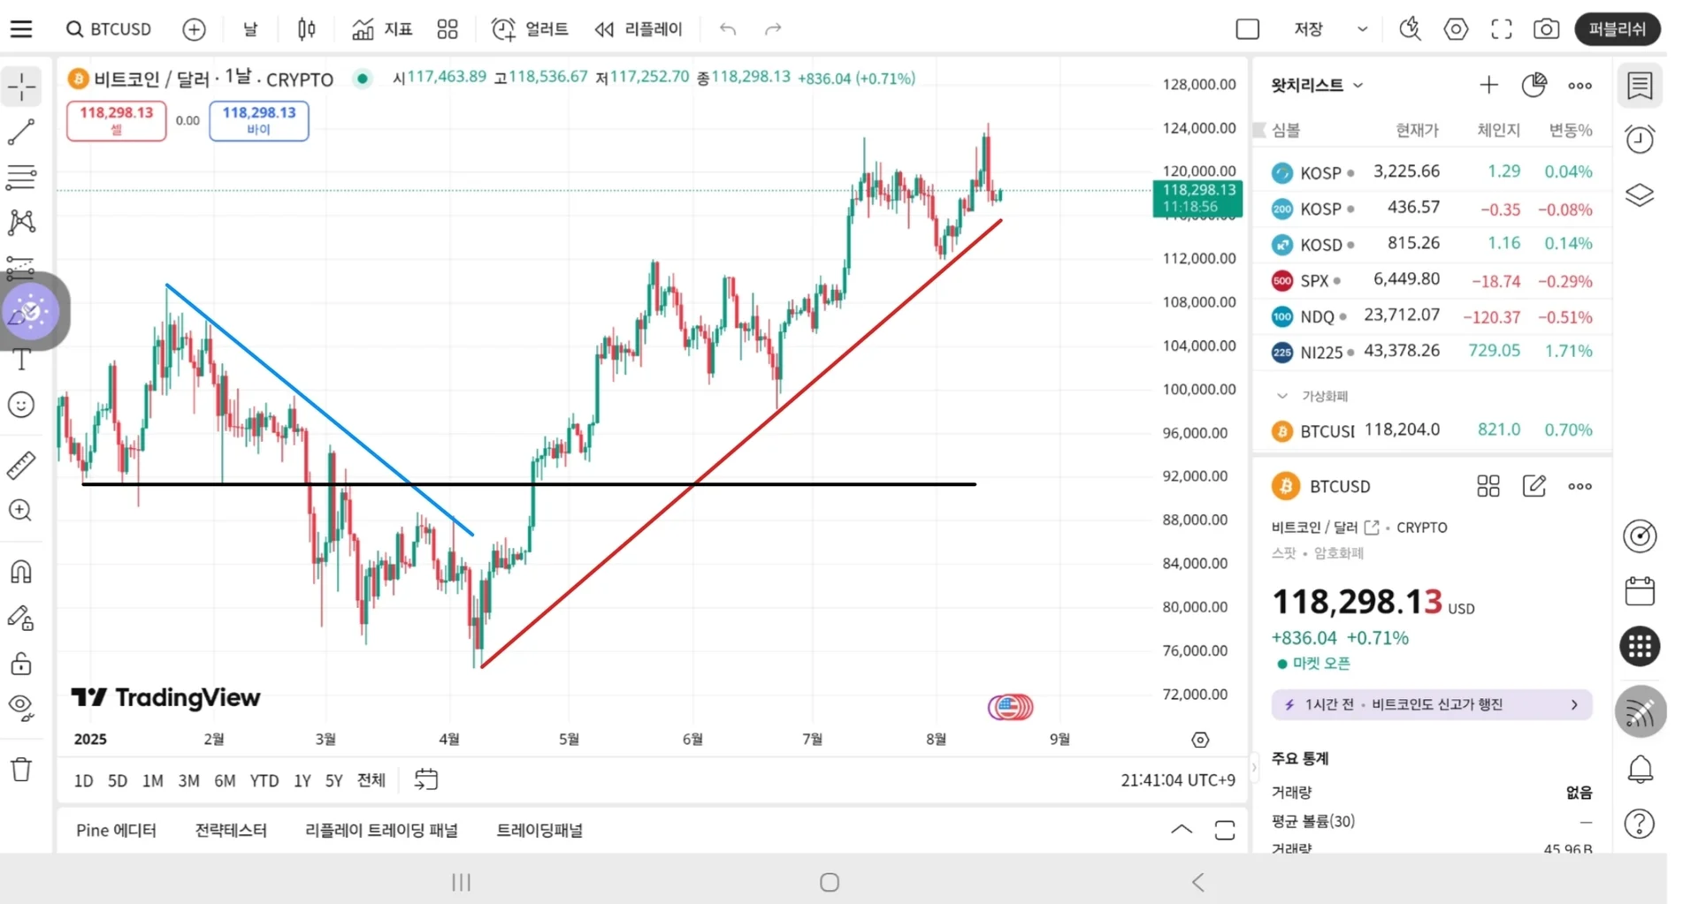Click the 퍼블리쉬 button
The image size is (1698, 904).
[x=1617, y=29]
